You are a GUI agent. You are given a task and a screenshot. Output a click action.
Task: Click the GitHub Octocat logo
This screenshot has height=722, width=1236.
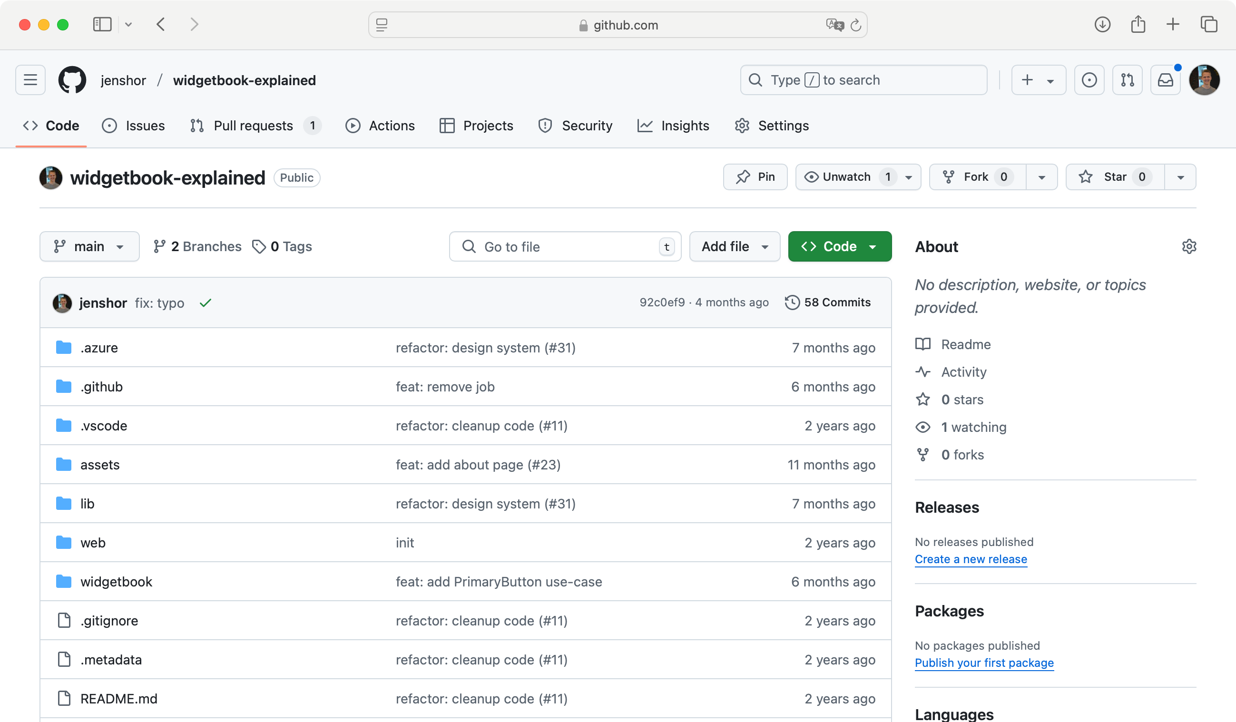click(x=72, y=80)
